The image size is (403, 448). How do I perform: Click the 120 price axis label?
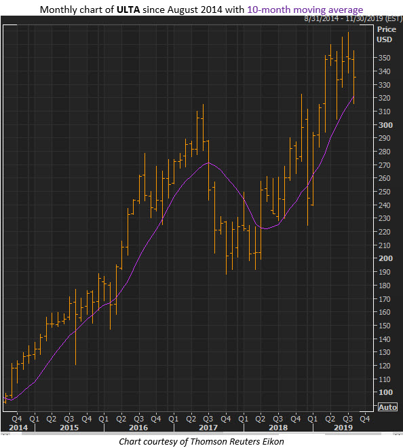(384, 366)
